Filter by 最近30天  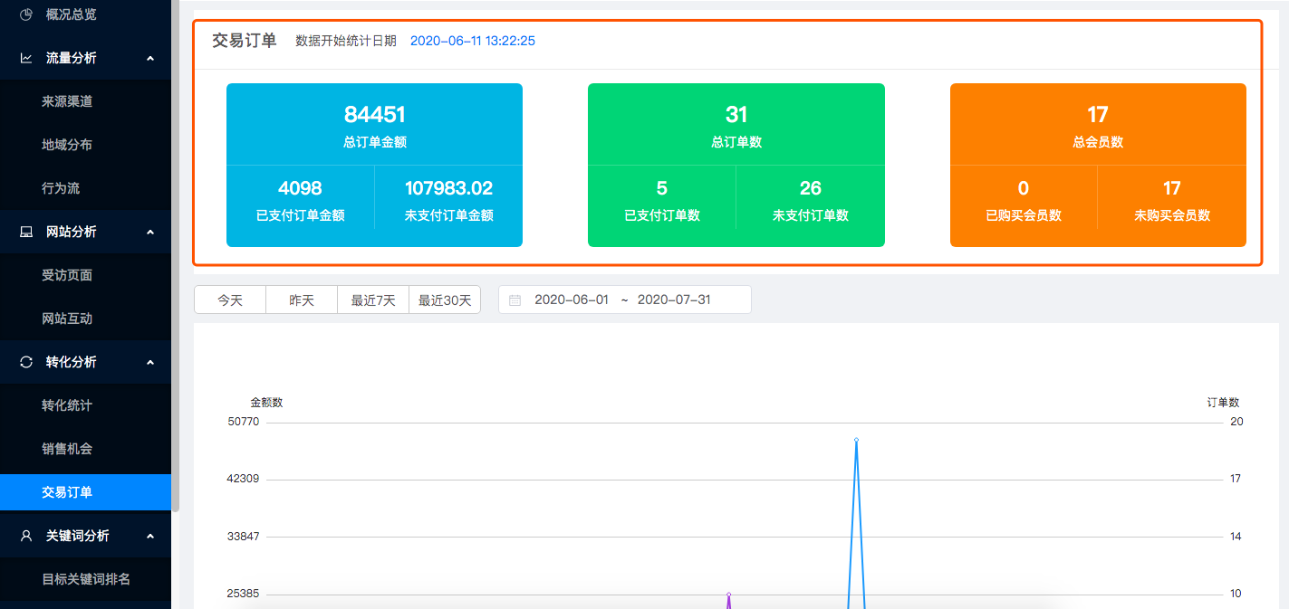[445, 300]
